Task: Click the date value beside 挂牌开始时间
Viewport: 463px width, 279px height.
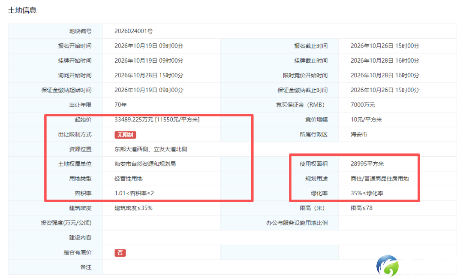Action: pyautogui.click(x=149, y=61)
